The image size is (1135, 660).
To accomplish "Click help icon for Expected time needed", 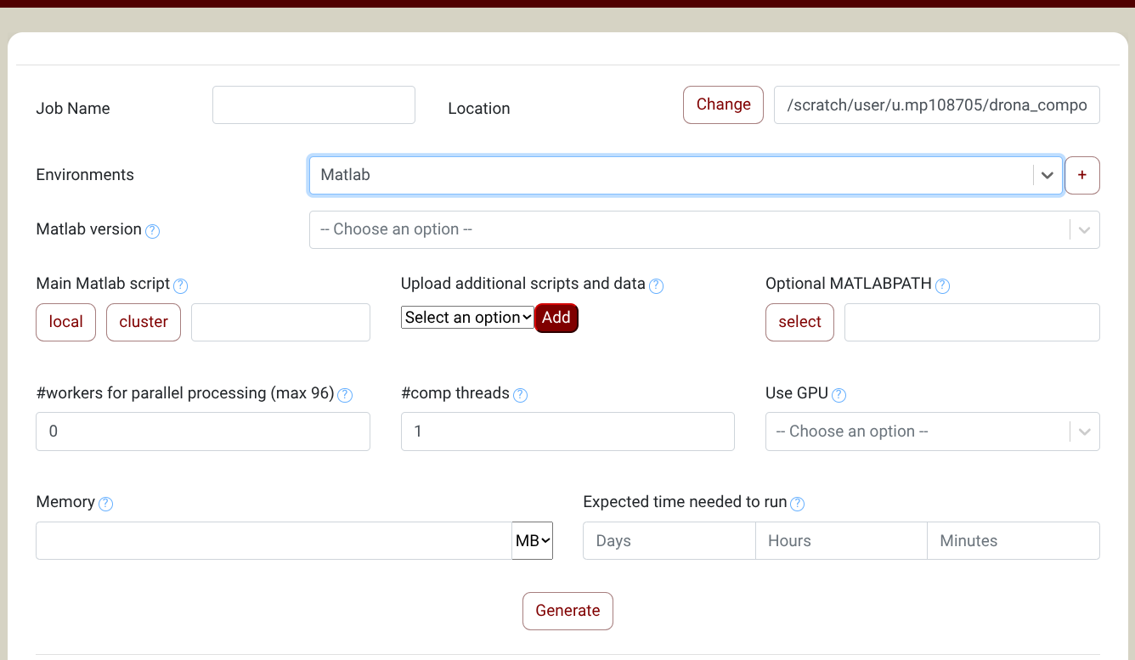I will pos(797,504).
